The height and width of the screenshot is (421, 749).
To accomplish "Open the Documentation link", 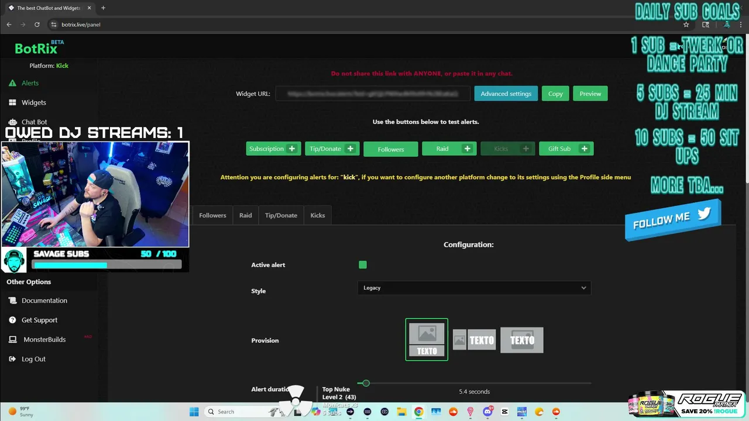I will [44, 301].
